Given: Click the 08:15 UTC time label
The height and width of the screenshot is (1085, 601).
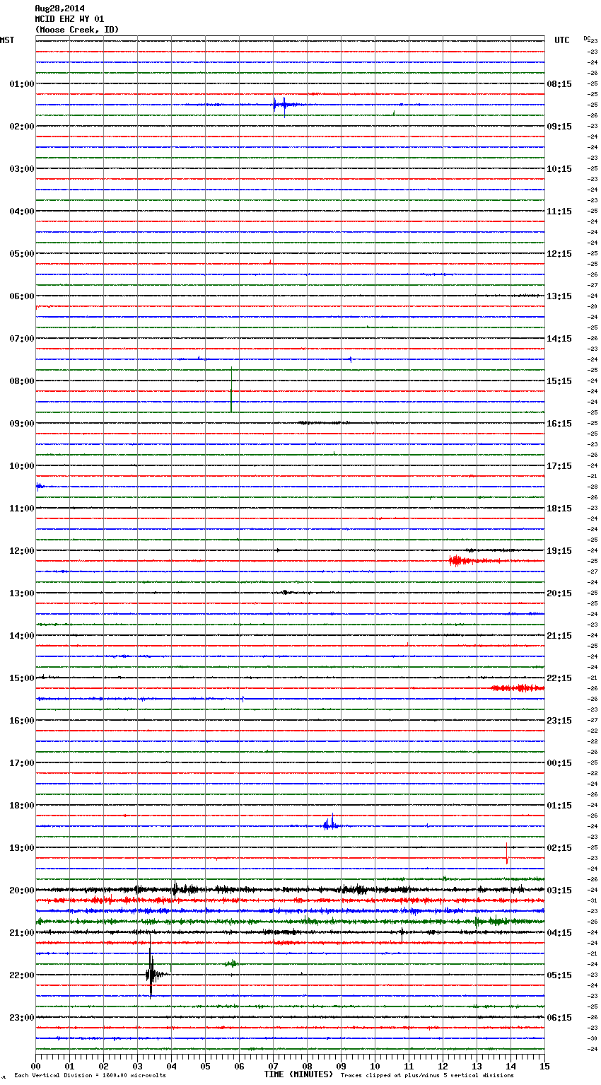Looking at the screenshot, I should (x=559, y=84).
